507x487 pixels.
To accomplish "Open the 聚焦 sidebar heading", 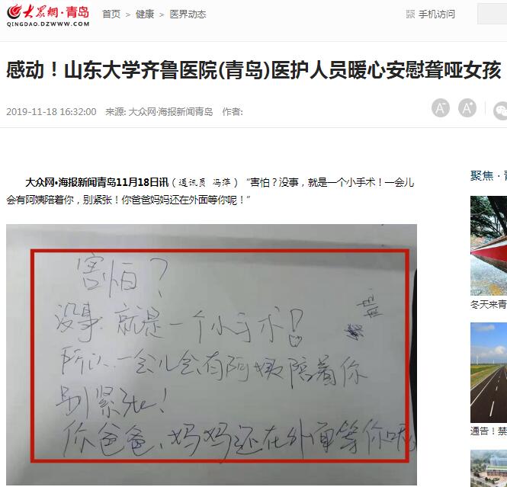I will (482, 176).
